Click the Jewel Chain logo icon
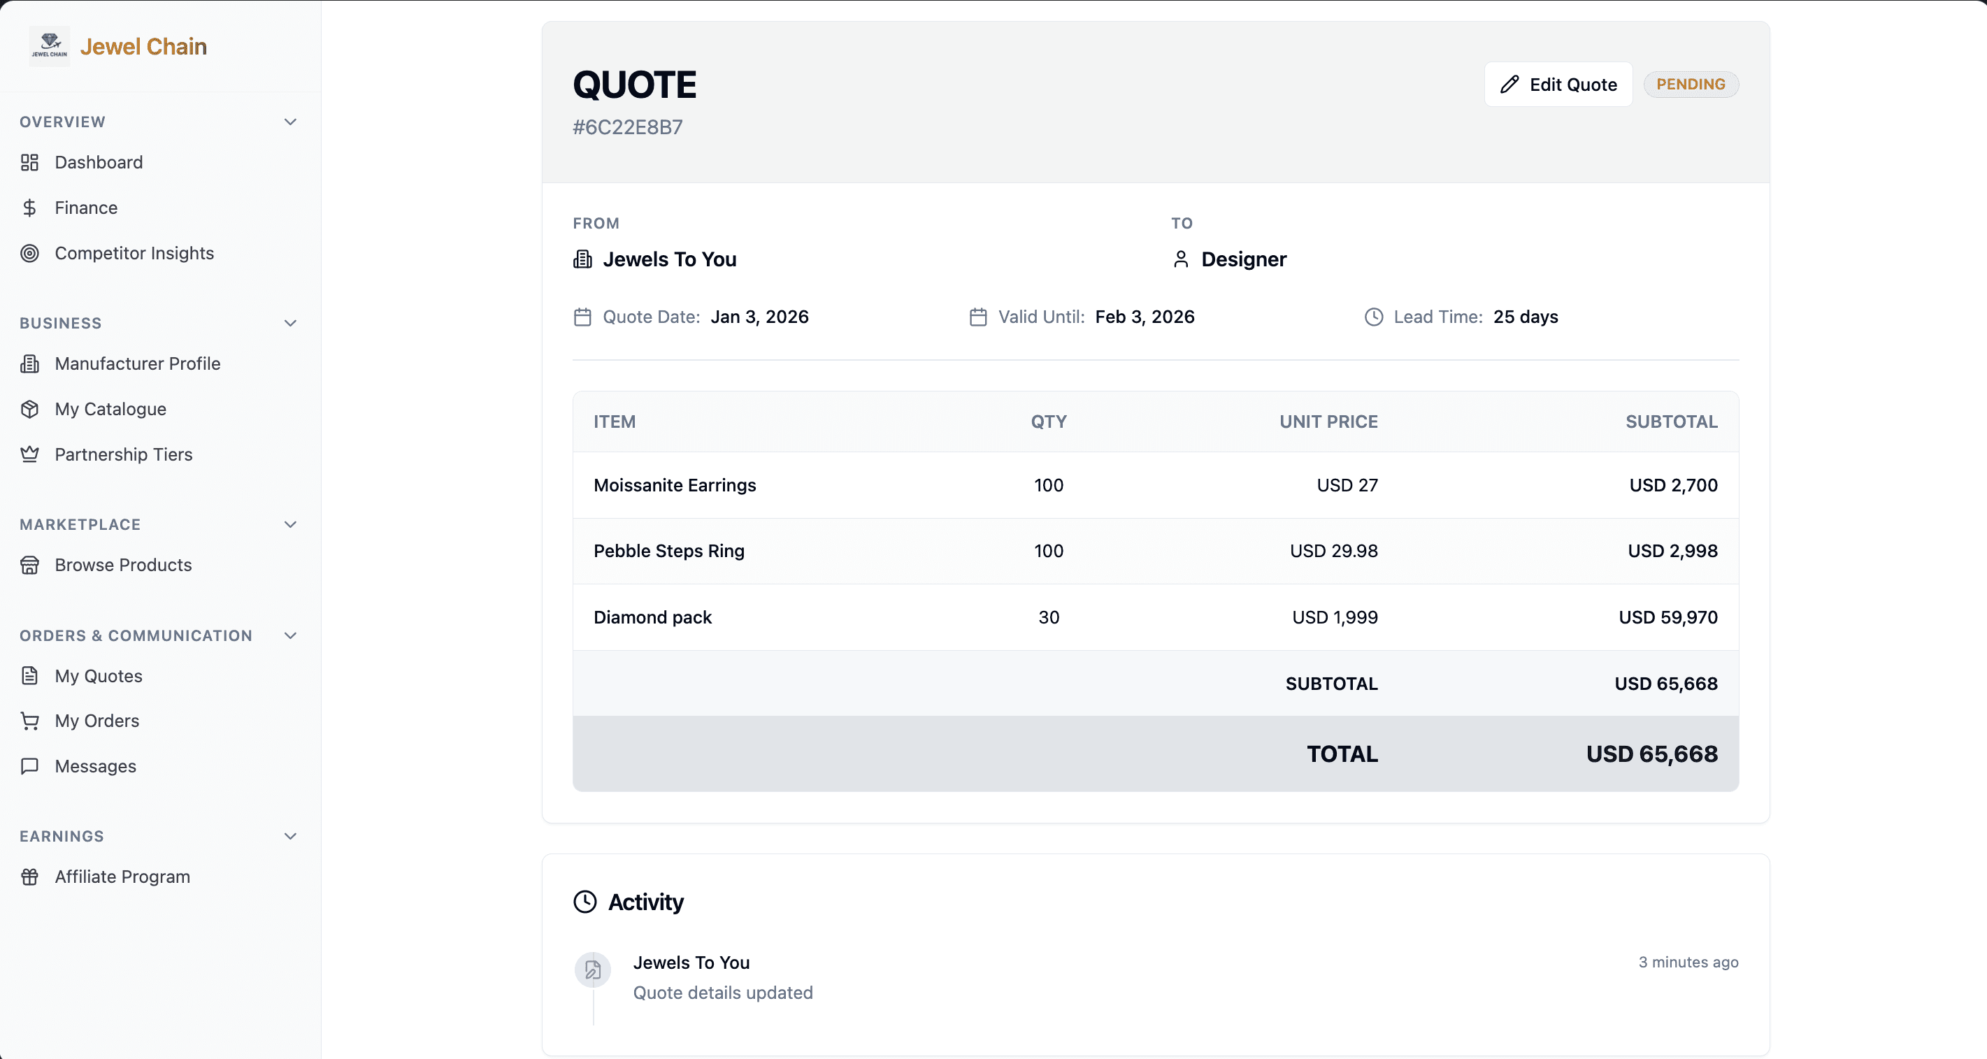Viewport: 1987px width, 1059px height. click(50, 45)
